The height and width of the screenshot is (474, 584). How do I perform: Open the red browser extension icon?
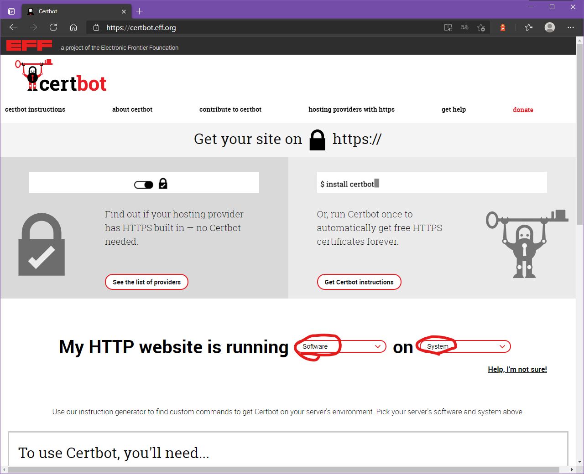503,27
